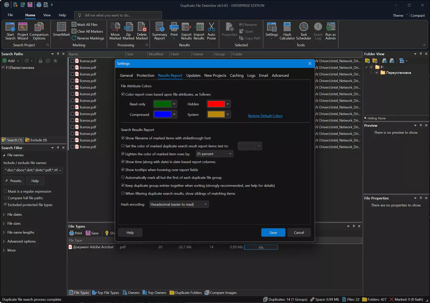
Task: Click the Save button in Settings
Action: click(273, 233)
